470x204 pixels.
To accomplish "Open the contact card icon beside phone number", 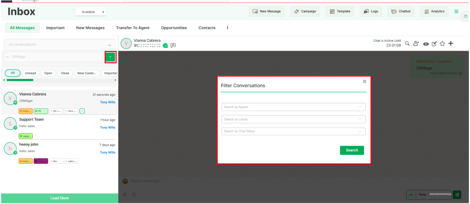I will point(173,46).
